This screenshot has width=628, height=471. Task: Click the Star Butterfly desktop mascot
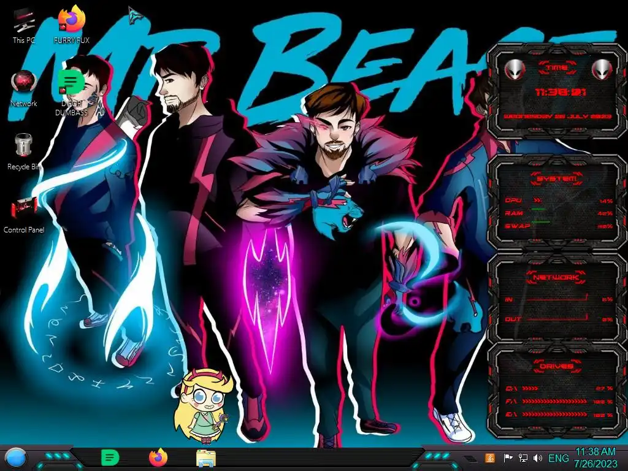(204, 405)
